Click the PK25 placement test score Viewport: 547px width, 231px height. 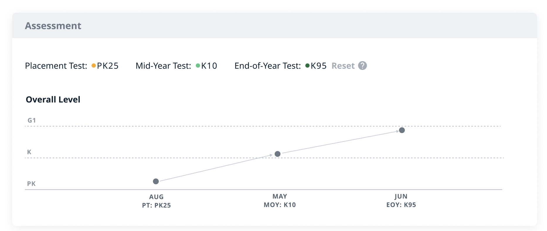point(108,66)
